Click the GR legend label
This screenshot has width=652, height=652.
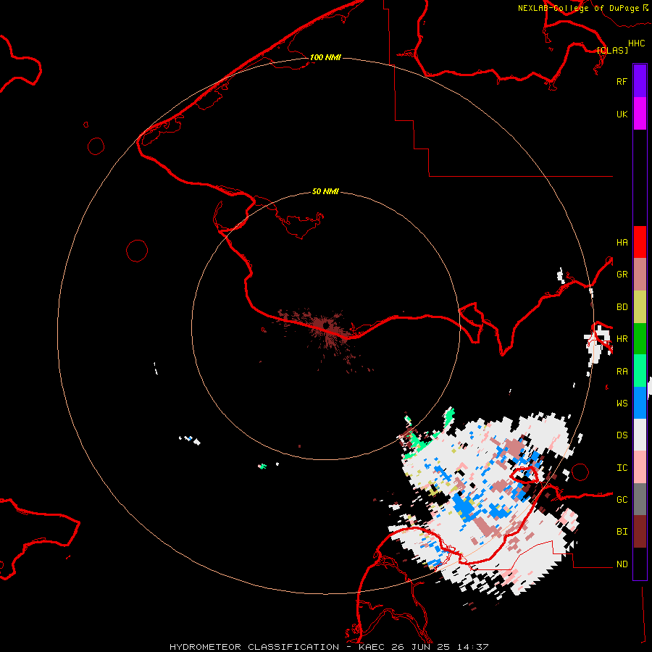[x=622, y=275]
